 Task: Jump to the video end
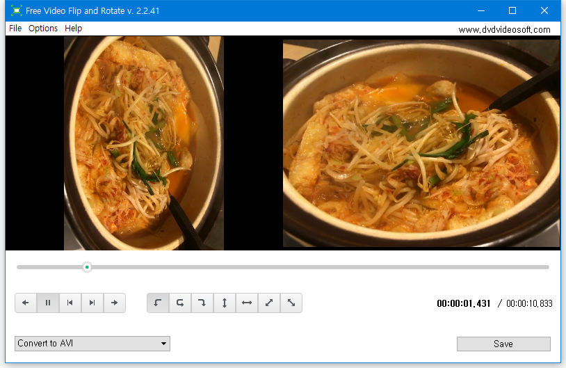[92, 303]
